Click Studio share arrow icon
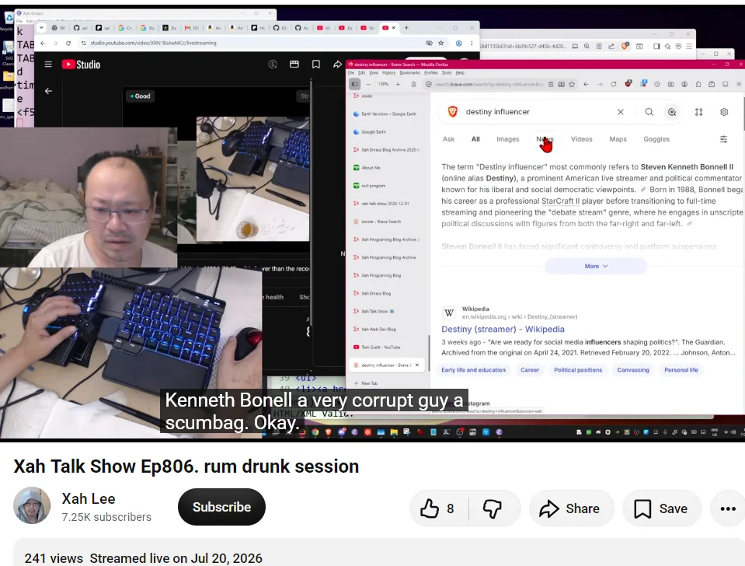 [x=337, y=65]
